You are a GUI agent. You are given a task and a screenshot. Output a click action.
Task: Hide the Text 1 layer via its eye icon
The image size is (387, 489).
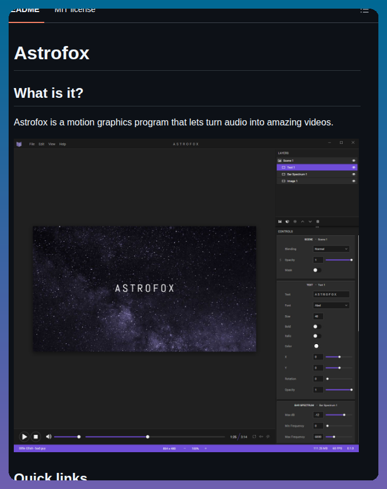[x=354, y=167]
